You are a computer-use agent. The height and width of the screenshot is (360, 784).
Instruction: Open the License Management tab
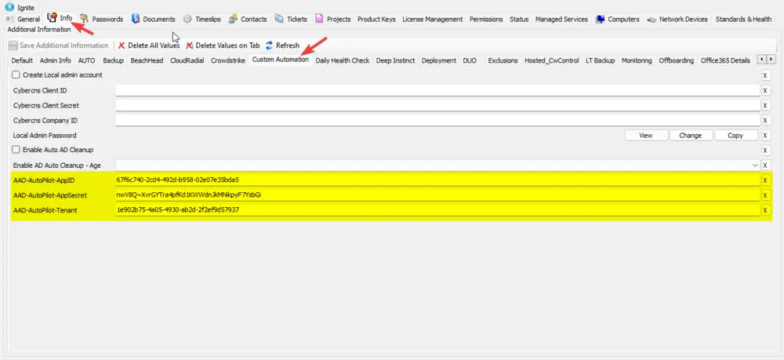pos(433,19)
